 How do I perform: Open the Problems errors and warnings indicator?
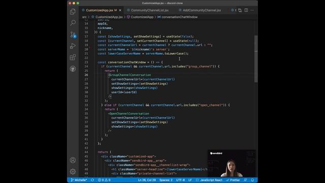tap(104, 180)
